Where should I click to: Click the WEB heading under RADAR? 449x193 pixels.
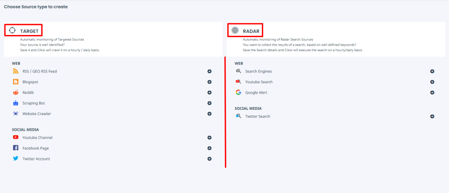(x=239, y=64)
